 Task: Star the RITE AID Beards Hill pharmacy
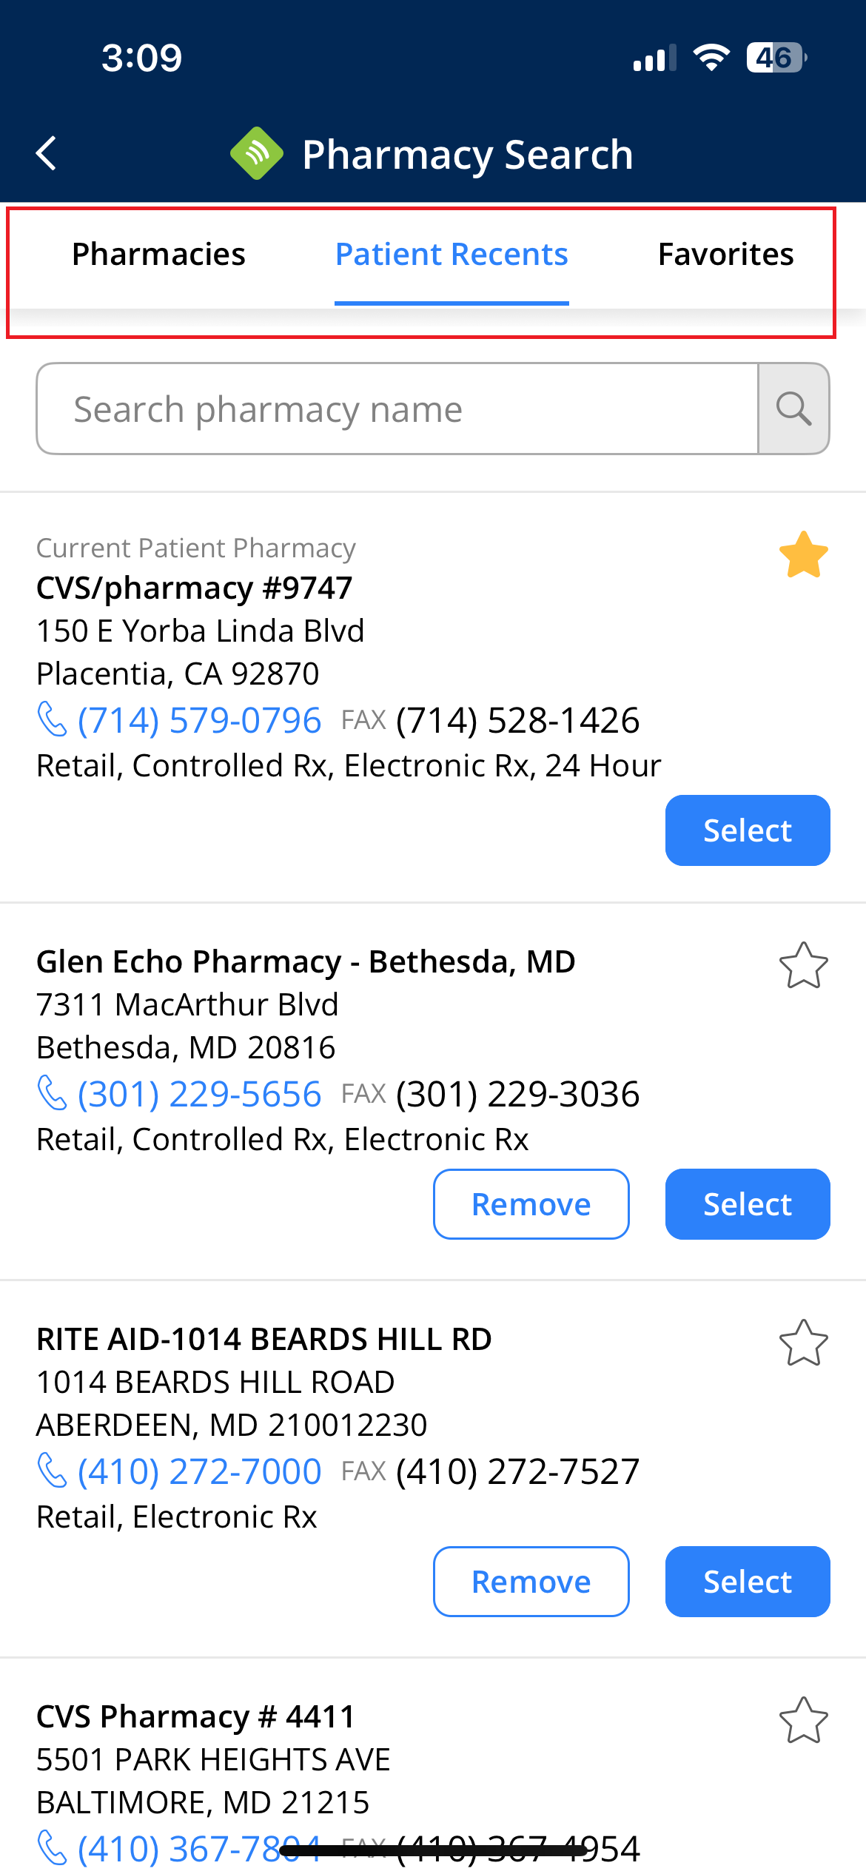(x=803, y=1343)
